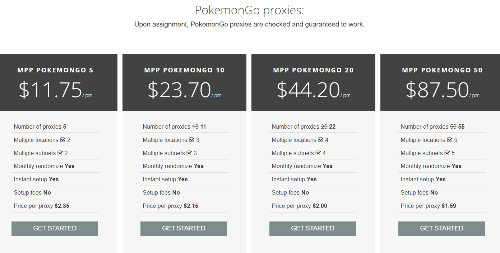Click the $44.20 price heading
The image size is (500, 253).
click(308, 90)
